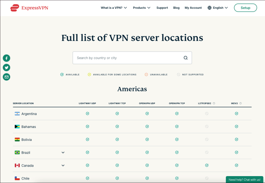Click Bahamas OpenVPN UDP checkmark
Viewport: 265px width, 183px height.
click(x=147, y=126)
